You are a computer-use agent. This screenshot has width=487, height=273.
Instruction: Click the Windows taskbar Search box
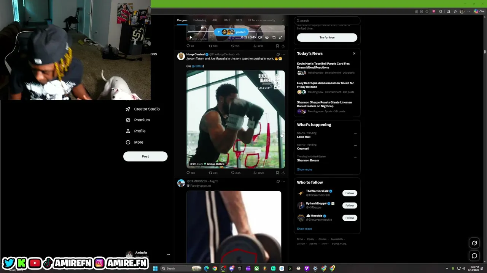point(180,268)
